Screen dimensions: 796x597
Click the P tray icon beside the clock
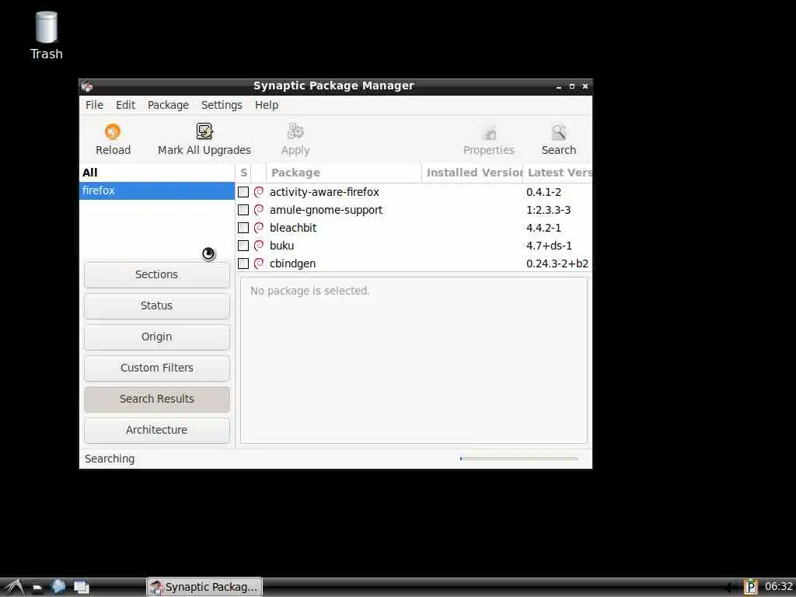tap(750, 587)
